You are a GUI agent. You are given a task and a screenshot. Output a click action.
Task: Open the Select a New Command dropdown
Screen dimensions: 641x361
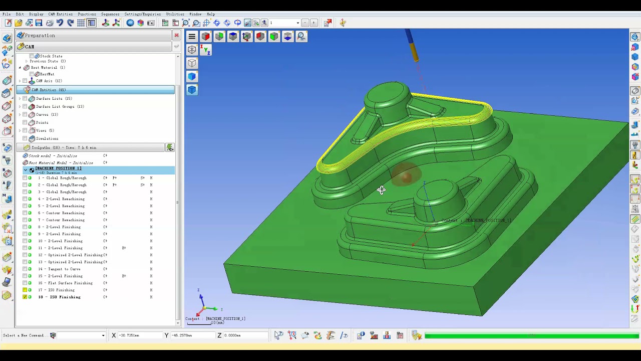coord(103,335)
